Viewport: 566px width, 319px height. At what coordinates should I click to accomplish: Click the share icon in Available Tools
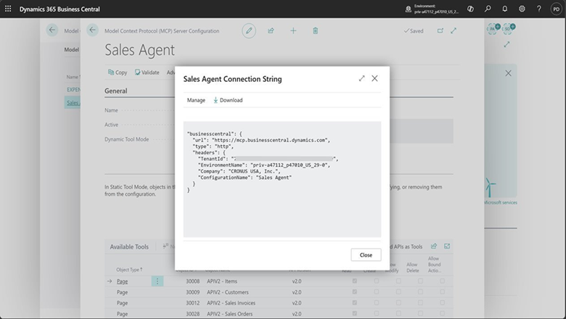433,246
